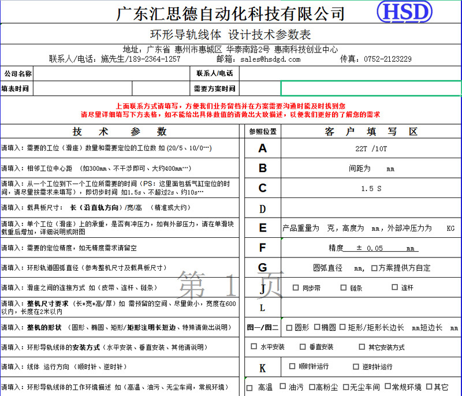Select the 矩形/矩形长边 shape checkbox
The image size is (462, 396).
(343, 327)
